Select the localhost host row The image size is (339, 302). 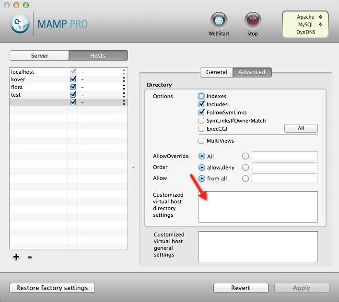[68, 72]
